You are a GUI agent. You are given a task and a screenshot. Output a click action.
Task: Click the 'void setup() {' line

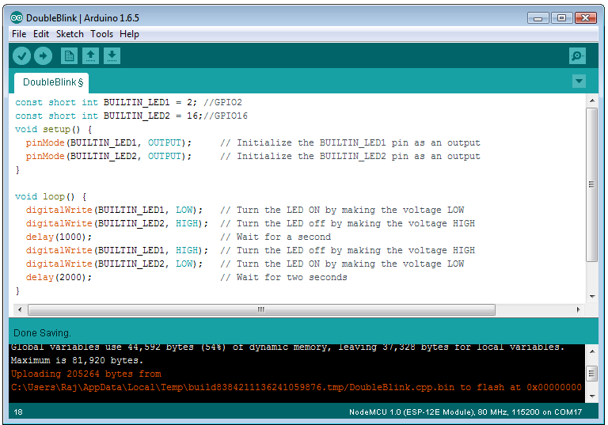[53, 130]
